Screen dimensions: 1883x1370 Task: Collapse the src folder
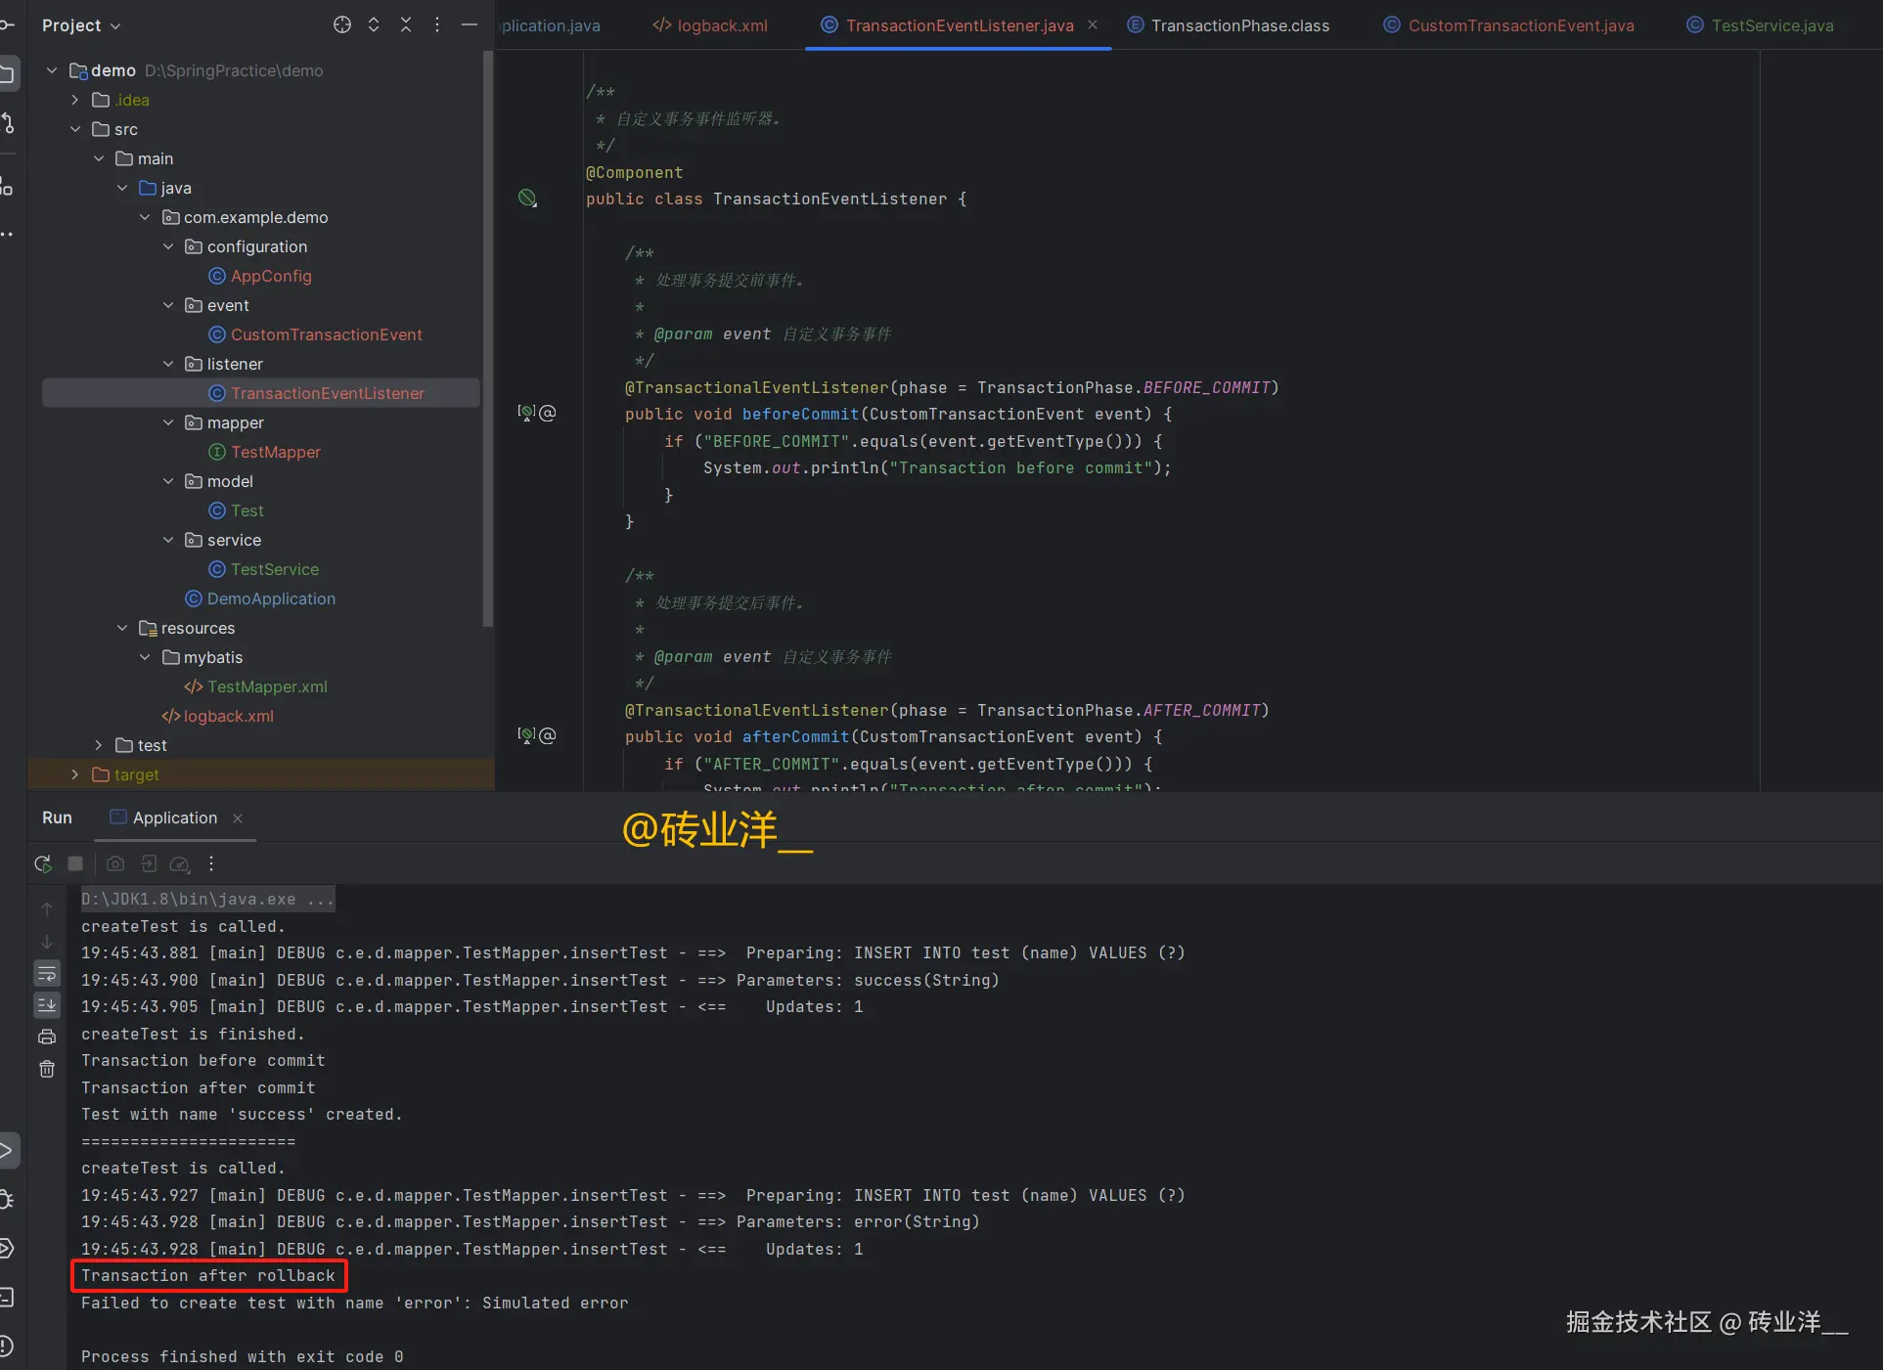pos(75,129)
